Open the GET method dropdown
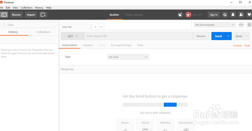The image size is (252, 131). tap(73, 36)
